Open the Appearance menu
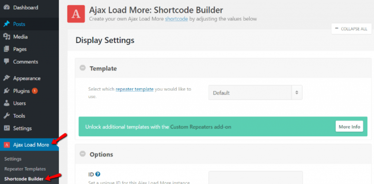 (27, 78)
